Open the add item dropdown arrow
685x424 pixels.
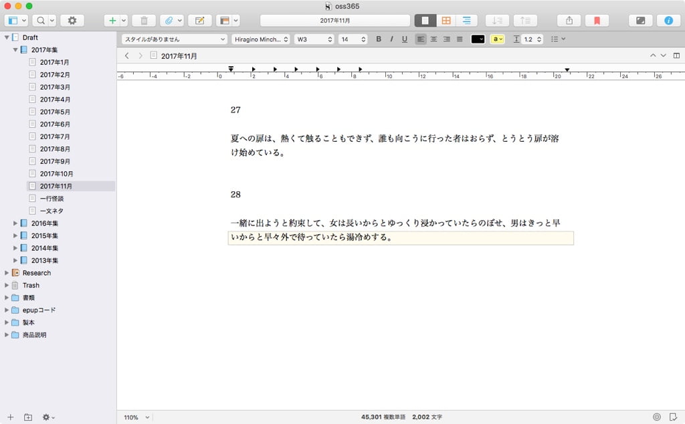pos(124,21)
